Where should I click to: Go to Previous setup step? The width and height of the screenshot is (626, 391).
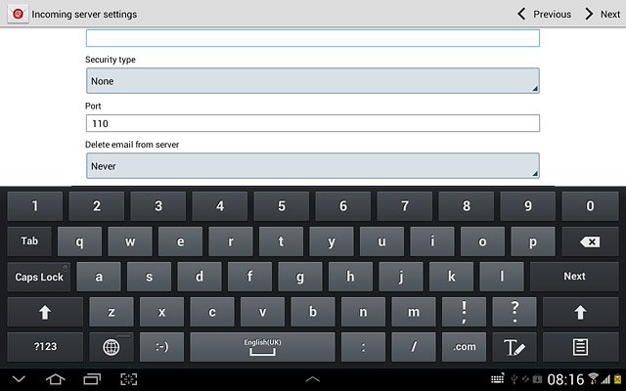pos(544,14)
